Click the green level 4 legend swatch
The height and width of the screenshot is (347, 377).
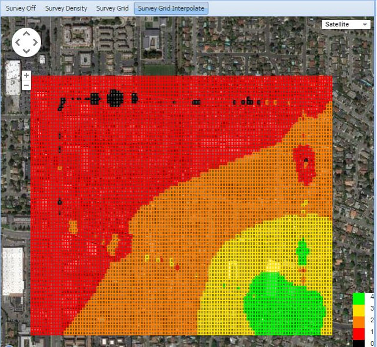pyautogui.click(x=359, y=299)
